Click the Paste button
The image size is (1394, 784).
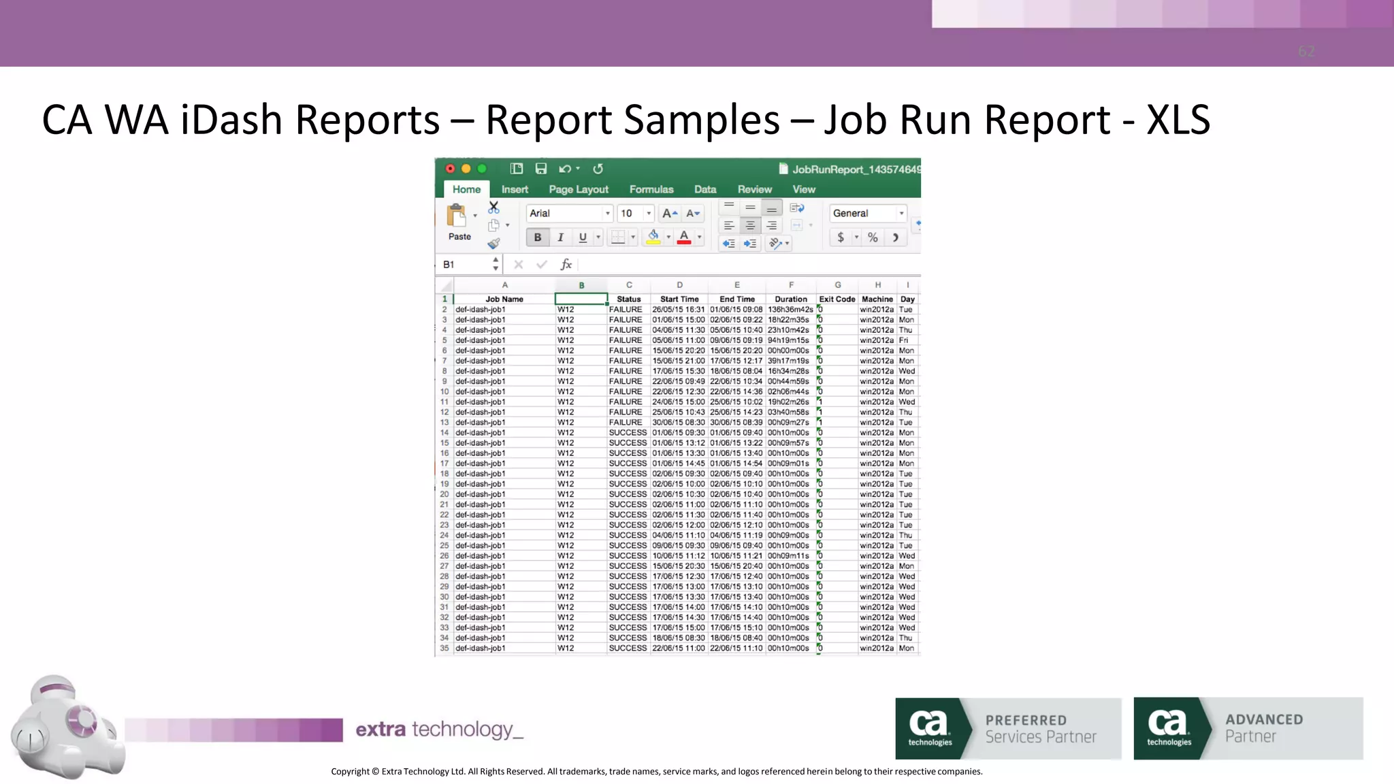(x=458, y=222)
